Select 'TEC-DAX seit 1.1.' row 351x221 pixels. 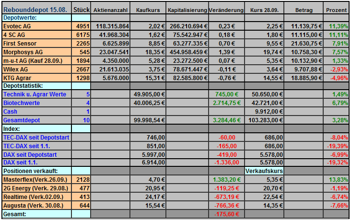point(27,146)
